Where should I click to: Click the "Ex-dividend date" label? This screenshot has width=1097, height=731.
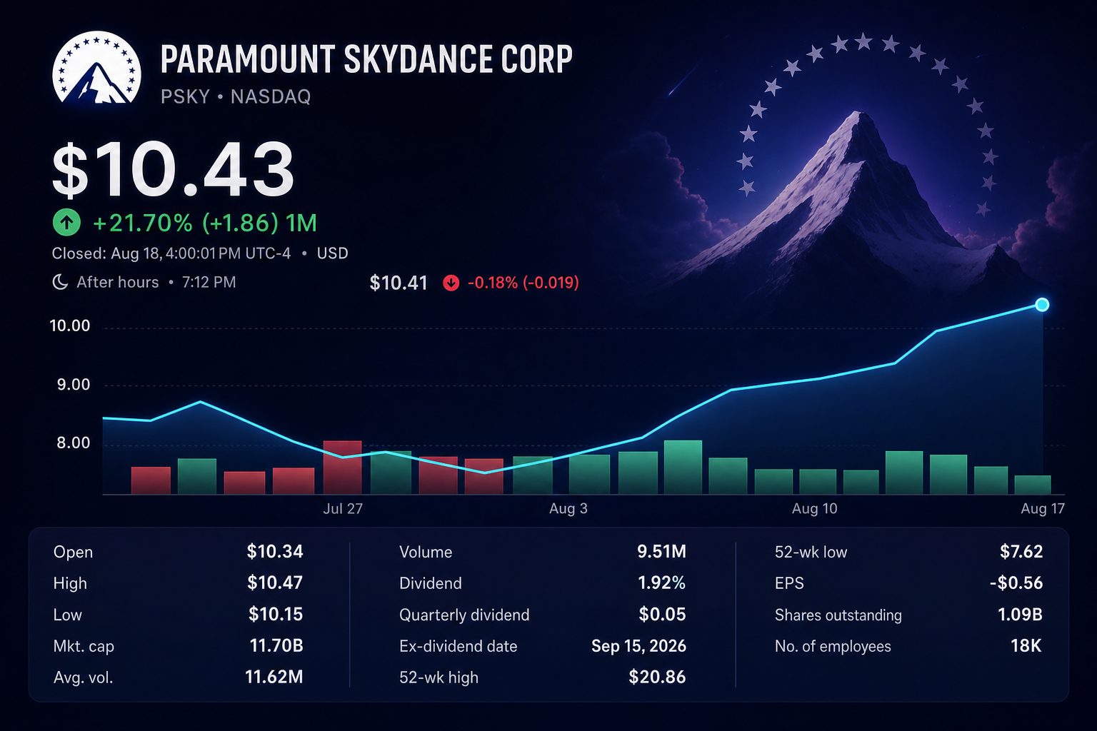[458, 647]
